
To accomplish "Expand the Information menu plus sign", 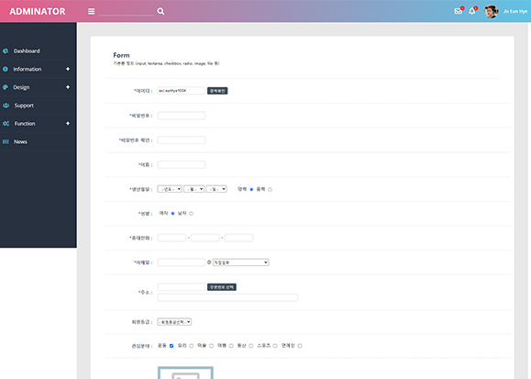I will coord(68,69).
